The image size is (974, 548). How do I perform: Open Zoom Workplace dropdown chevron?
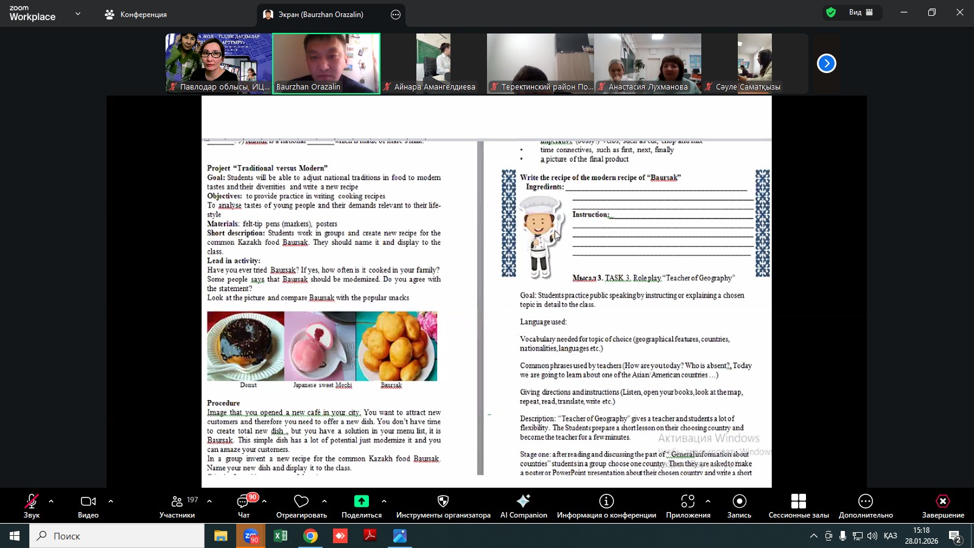click(78, 13)
